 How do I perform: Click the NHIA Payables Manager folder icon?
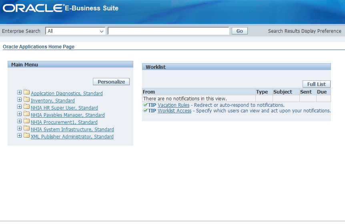[x=27, y=114]
